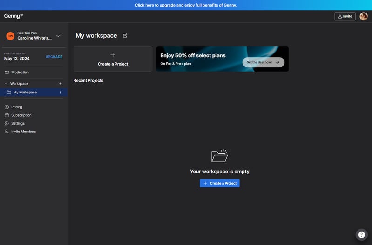Viewport: 372px width, 245px height.
Task: Click the Recent Projects heading
Action: click(88, 80)
